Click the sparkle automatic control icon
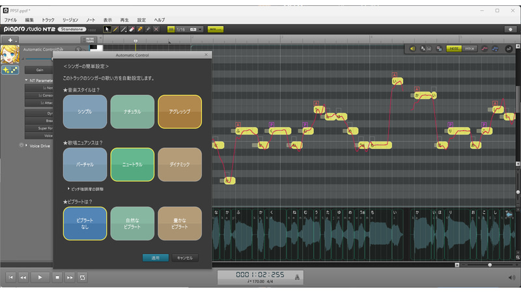 pos(10,70)
